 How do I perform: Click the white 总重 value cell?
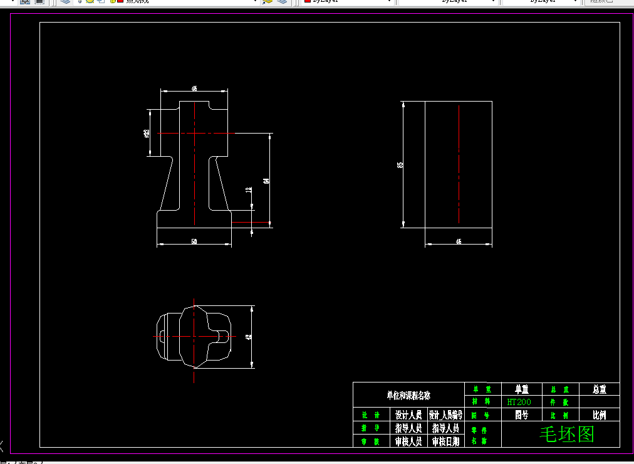(599, 389)
